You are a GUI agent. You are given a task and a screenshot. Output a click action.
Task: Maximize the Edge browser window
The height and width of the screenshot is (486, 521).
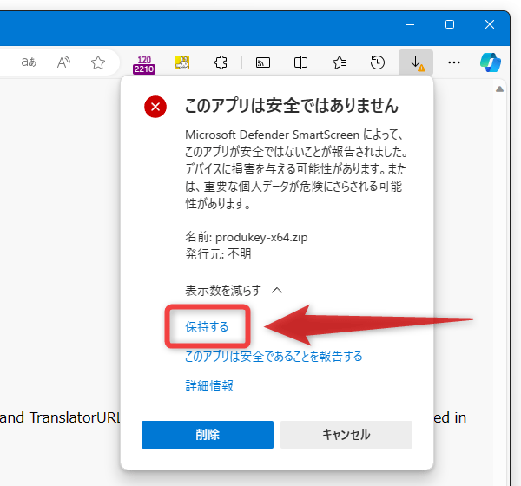click(x=450, y=24)
